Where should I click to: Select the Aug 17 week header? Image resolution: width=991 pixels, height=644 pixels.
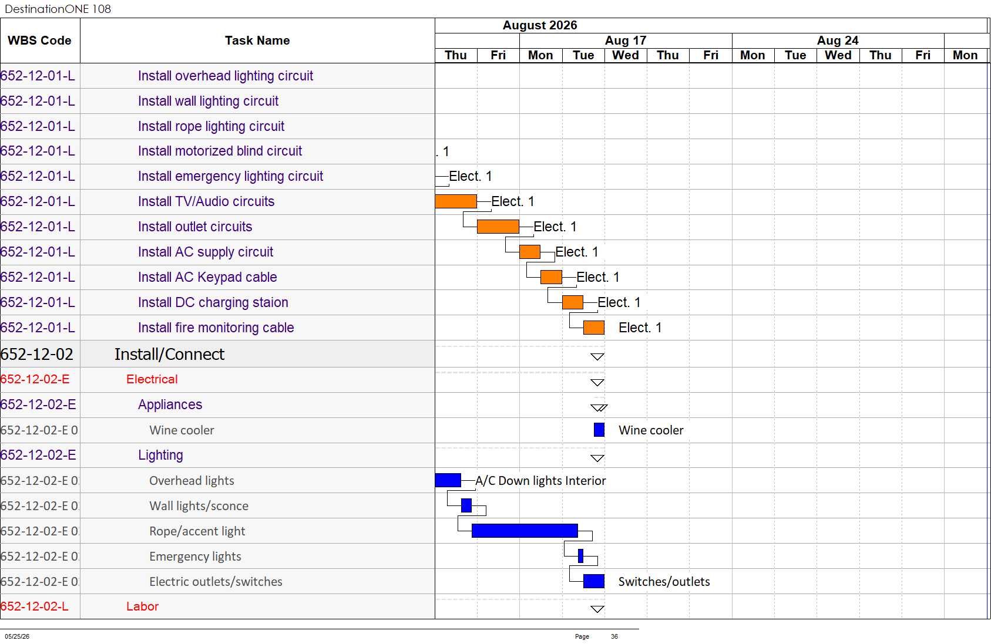tap(626, 41)
